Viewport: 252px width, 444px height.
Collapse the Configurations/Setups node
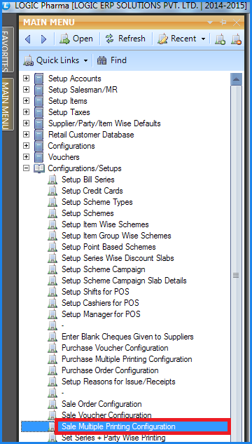(27, 168)
